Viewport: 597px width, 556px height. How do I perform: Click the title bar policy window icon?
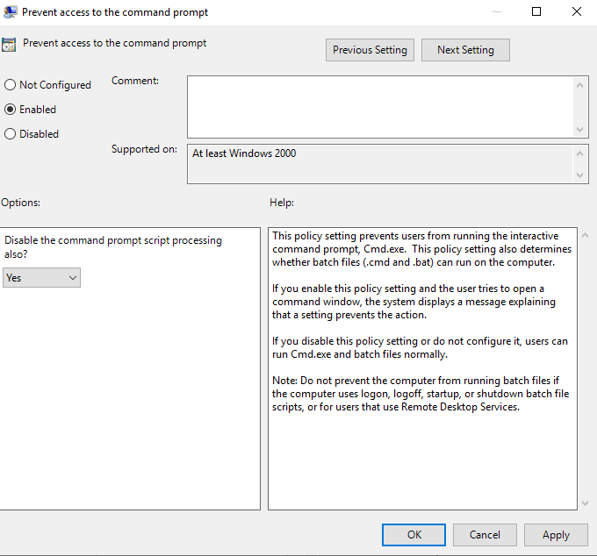[9, 12]
